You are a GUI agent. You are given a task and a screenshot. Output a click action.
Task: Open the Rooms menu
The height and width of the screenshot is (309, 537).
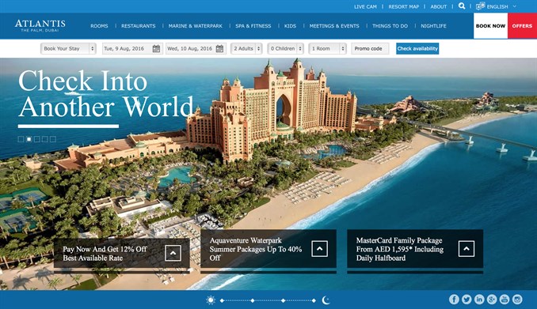(99, 26)
